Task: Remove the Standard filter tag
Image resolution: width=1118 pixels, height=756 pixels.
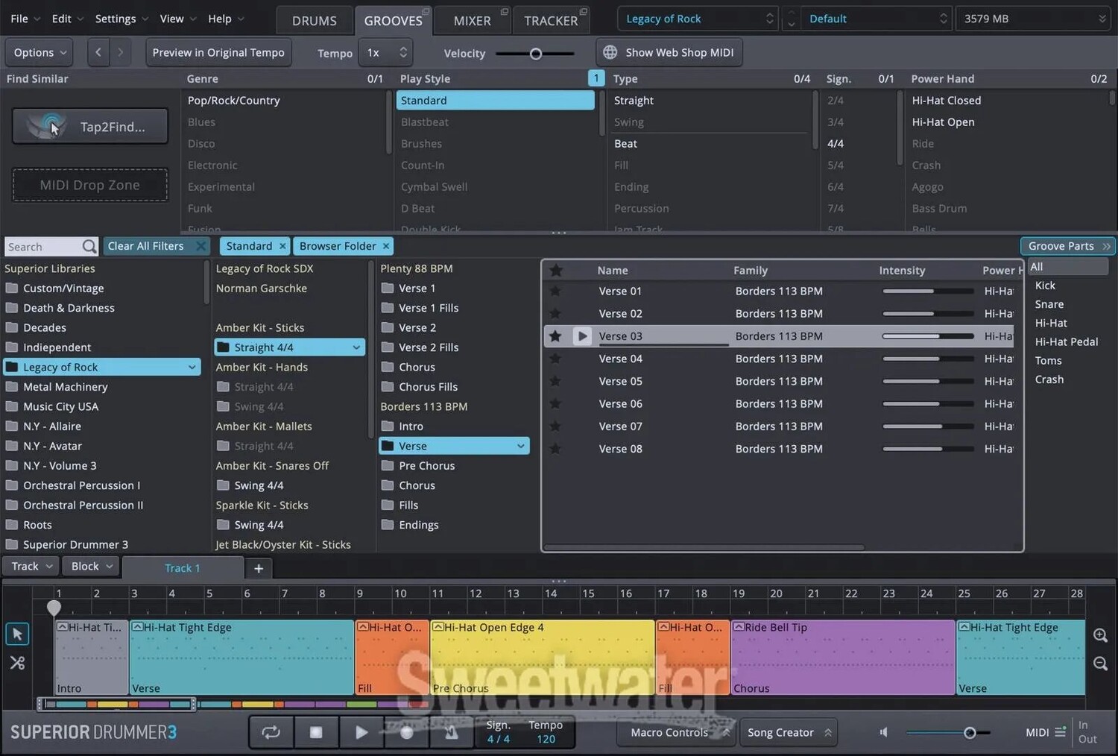Action: click(x=282, y=246)
